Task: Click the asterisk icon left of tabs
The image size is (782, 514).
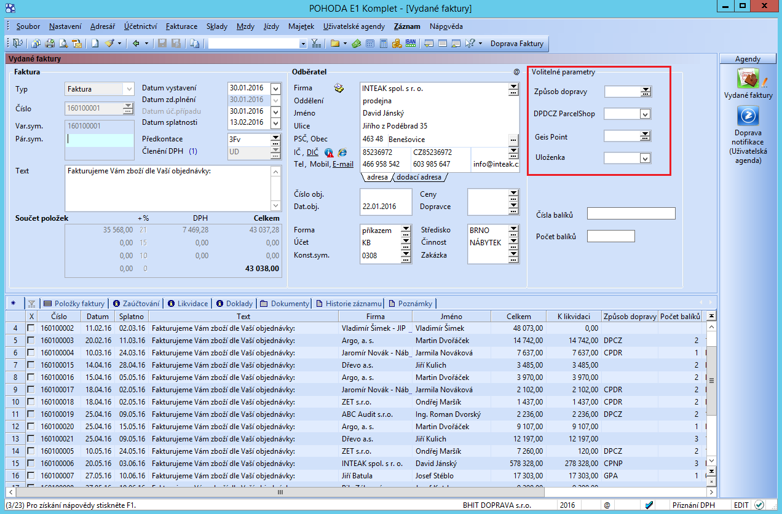Action: (x=14, y=303)
